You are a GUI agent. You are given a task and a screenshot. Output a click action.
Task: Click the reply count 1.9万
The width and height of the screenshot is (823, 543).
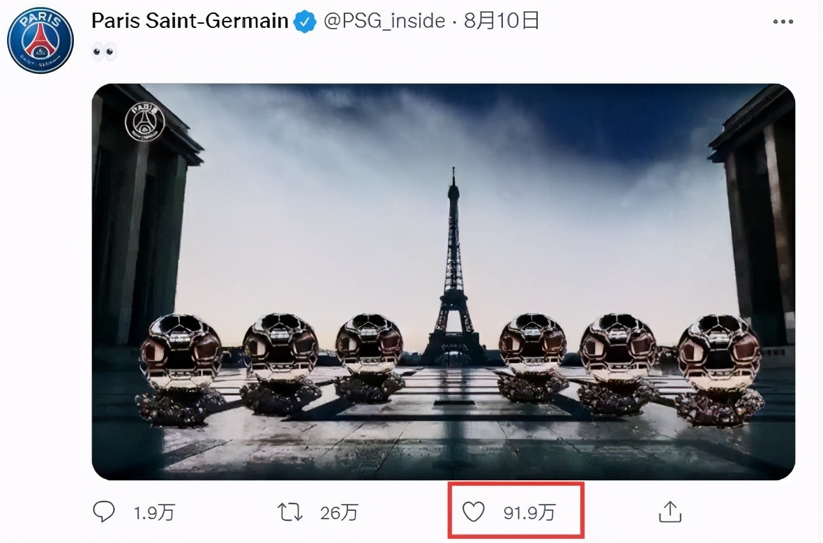(x=154, y=514)
